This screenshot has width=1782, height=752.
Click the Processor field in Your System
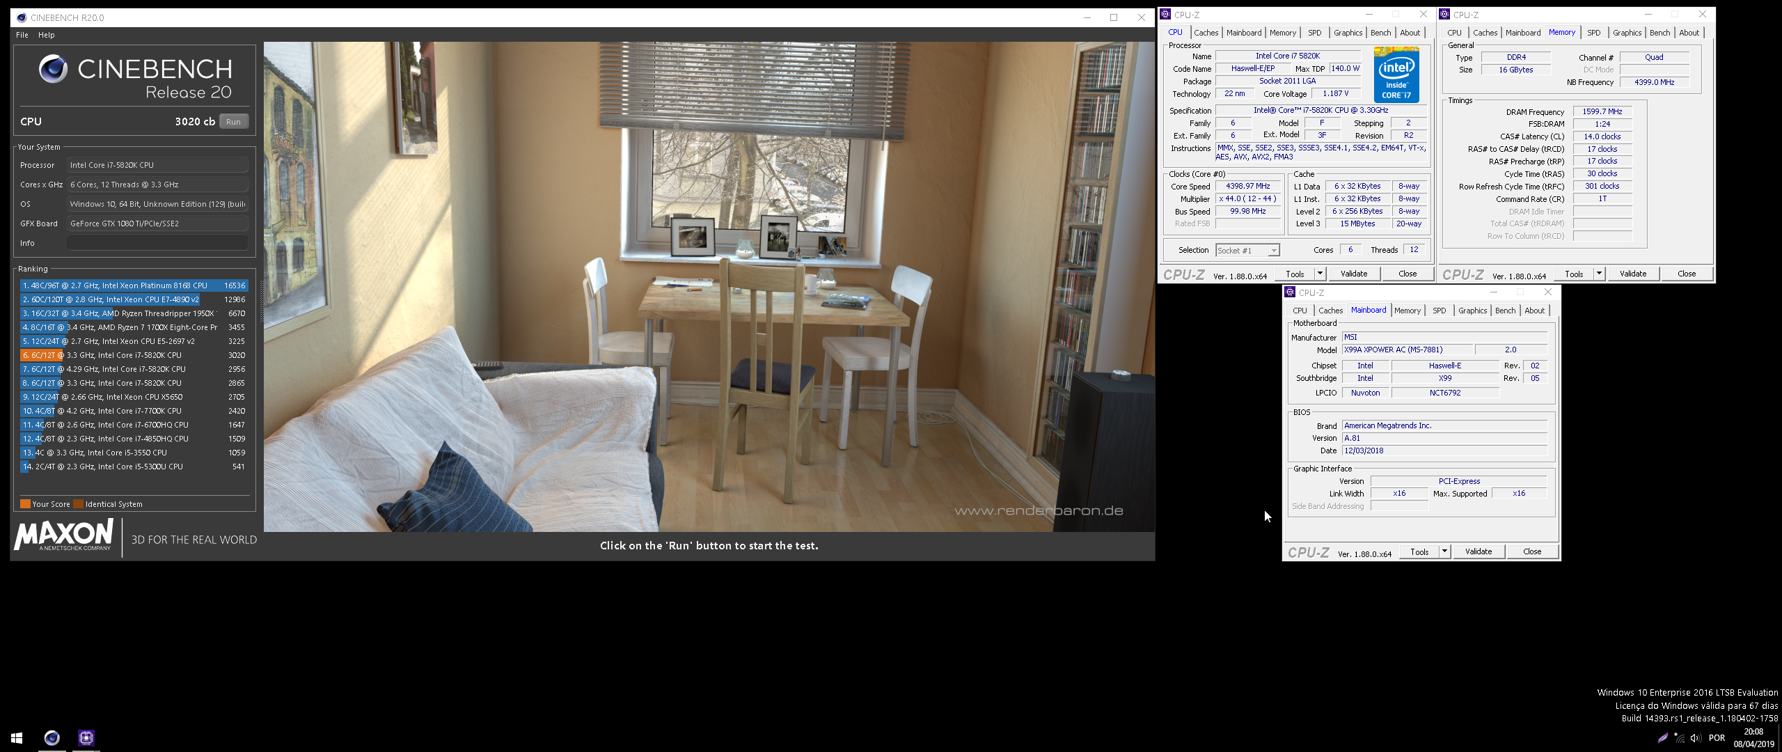click(157, 165)
